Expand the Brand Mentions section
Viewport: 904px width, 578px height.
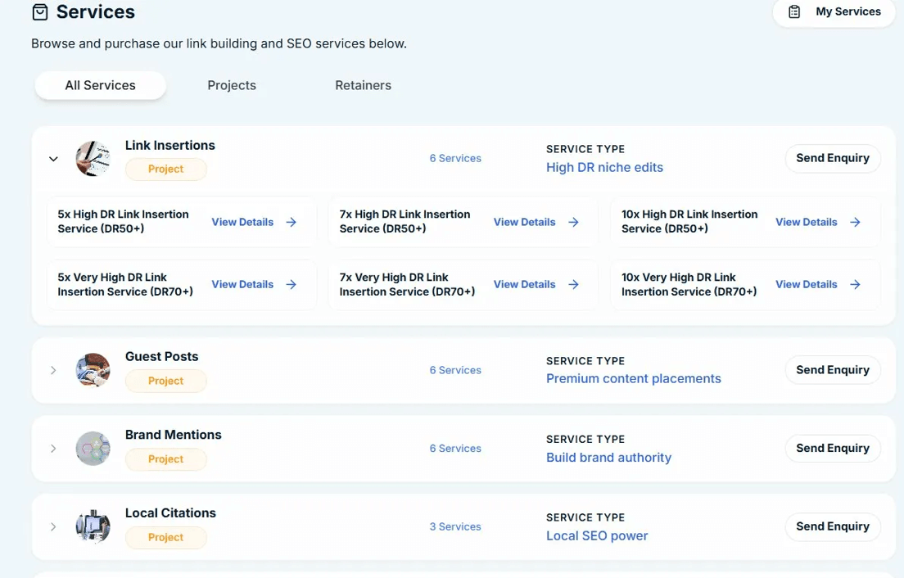tap(53, 449)
